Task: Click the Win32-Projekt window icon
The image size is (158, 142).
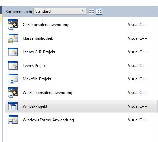Action: (x=13, y=106)
